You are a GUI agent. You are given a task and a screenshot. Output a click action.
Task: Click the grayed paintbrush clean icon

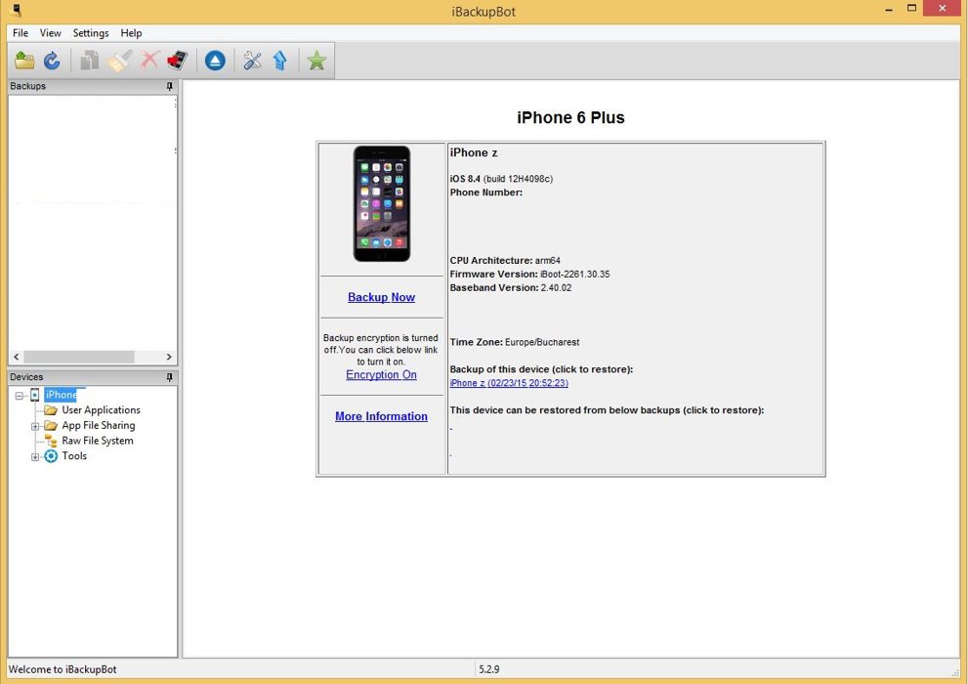point(120,61)
